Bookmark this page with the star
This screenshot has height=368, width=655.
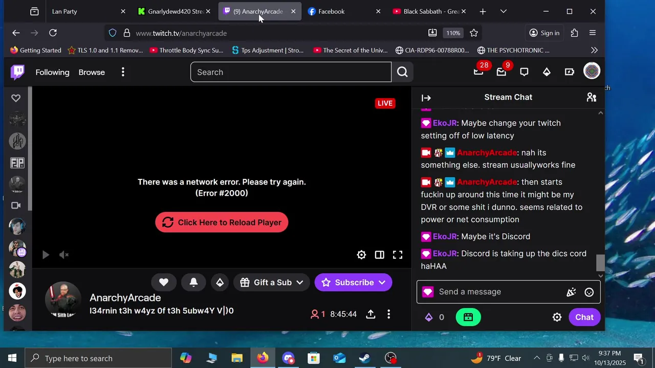[474, 33]
